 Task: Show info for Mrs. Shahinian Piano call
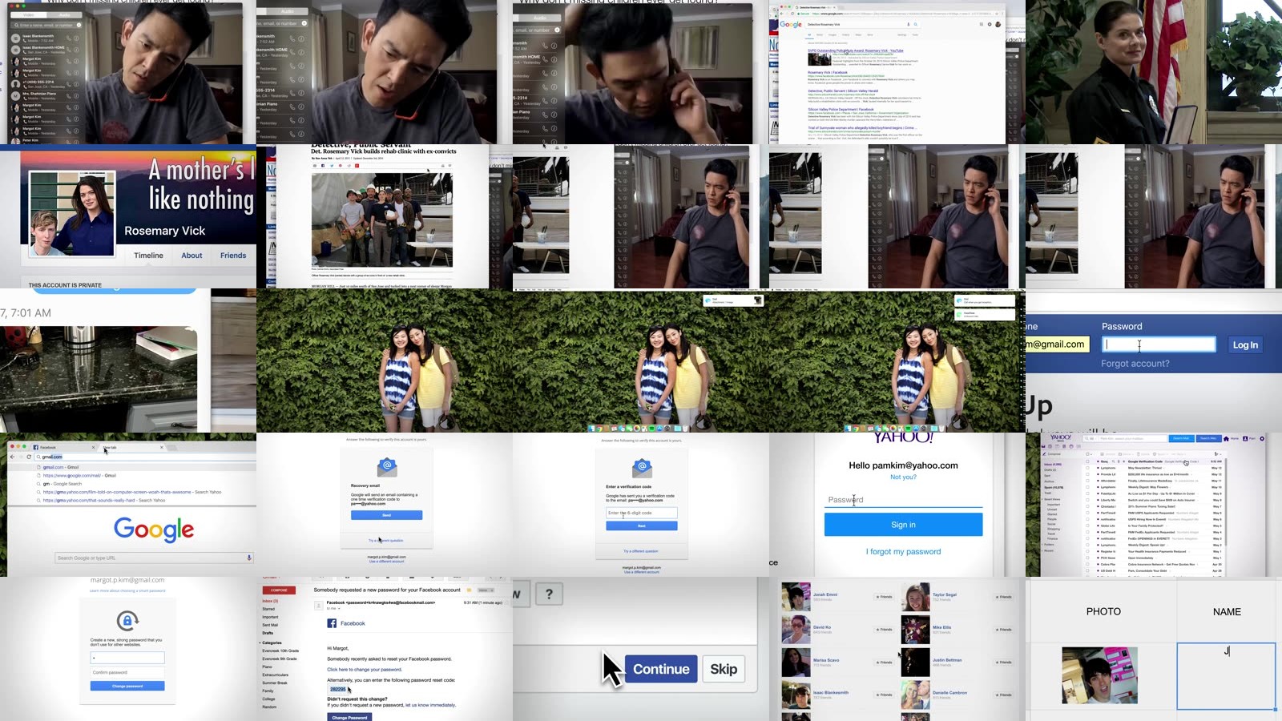[76, 96]
